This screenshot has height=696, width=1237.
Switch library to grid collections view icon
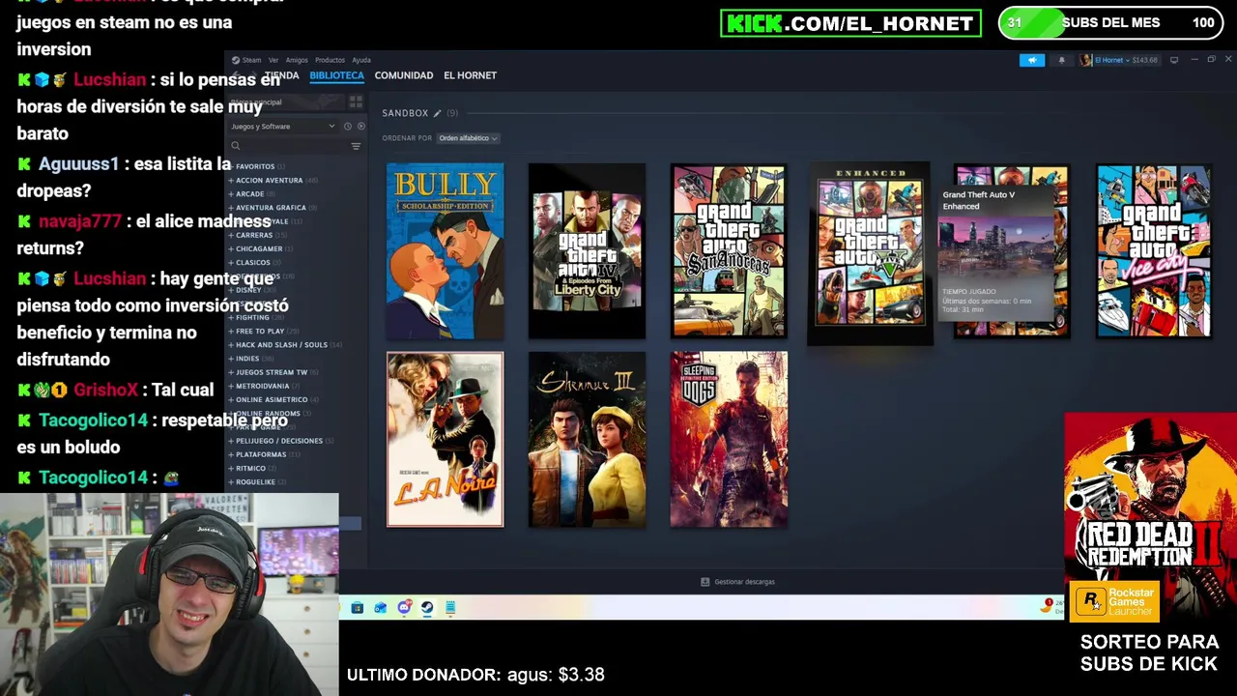[x=356, y=101]
